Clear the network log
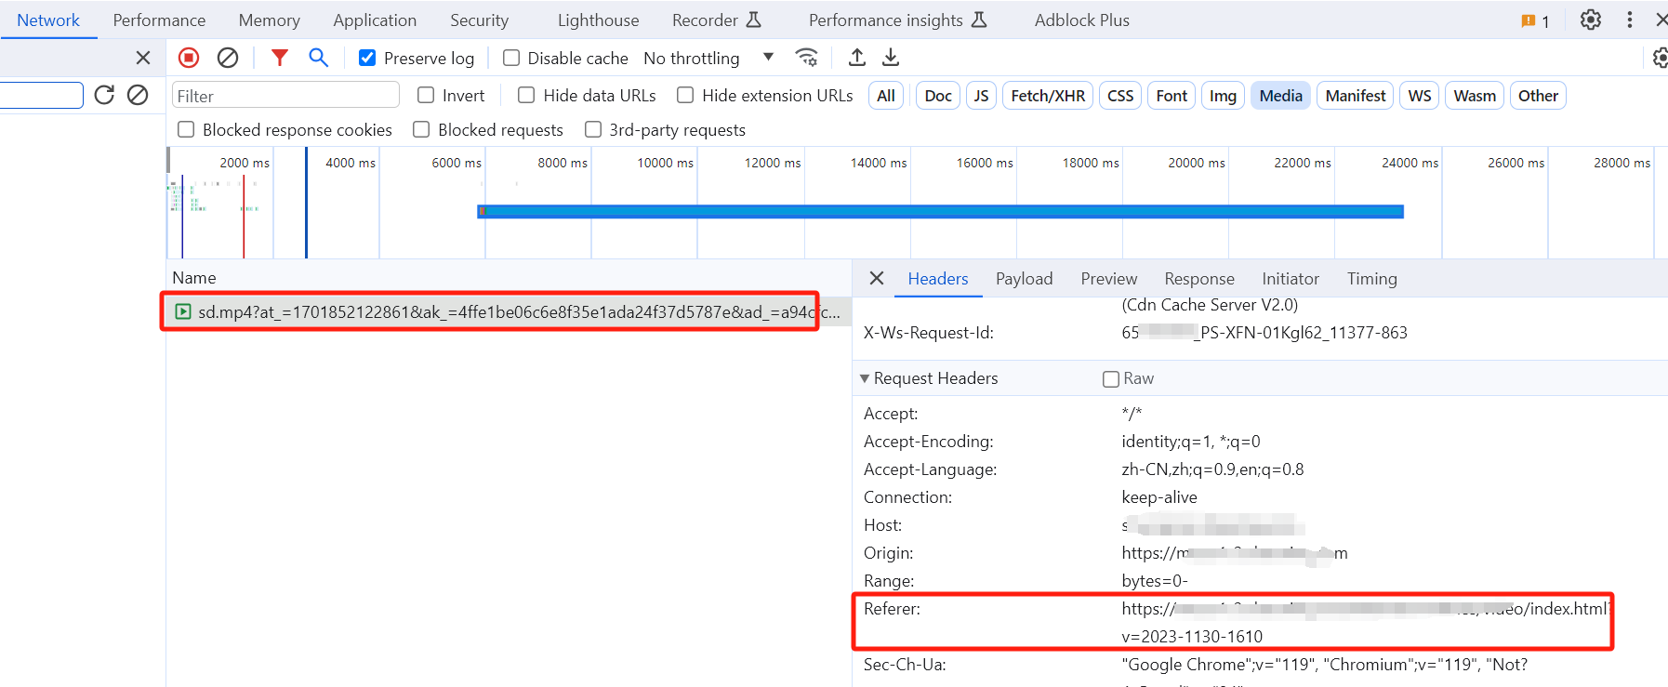The height and width of the screenshot is (687, 1668). pyautogui.click(x=228, y=58)
